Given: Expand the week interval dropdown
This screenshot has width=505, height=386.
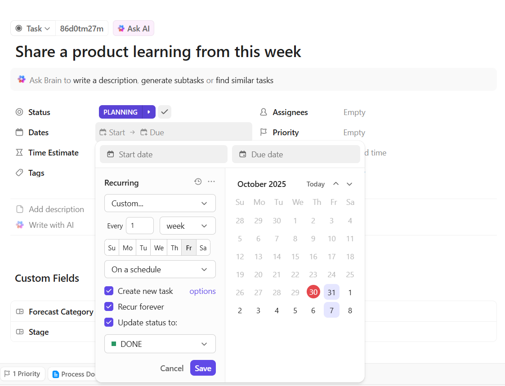Looking at the screenshot, I should (x=188, y=226).
